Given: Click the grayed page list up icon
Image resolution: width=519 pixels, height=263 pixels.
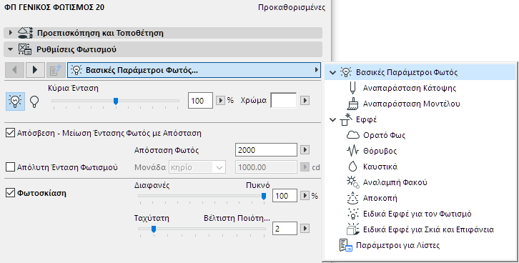Looking at the screenshot, I should tap(56, 70).
